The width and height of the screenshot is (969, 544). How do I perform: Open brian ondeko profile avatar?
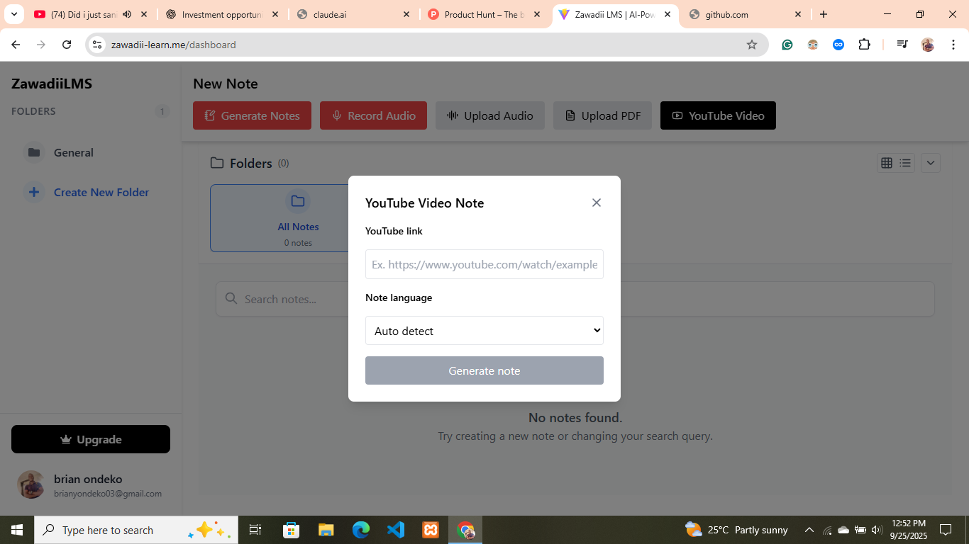point(31,484)
